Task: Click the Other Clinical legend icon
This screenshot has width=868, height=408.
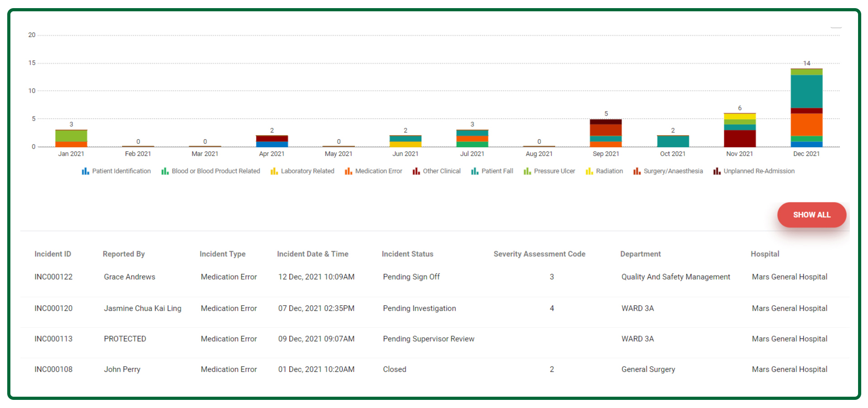Action: click(x=416, y=171)
